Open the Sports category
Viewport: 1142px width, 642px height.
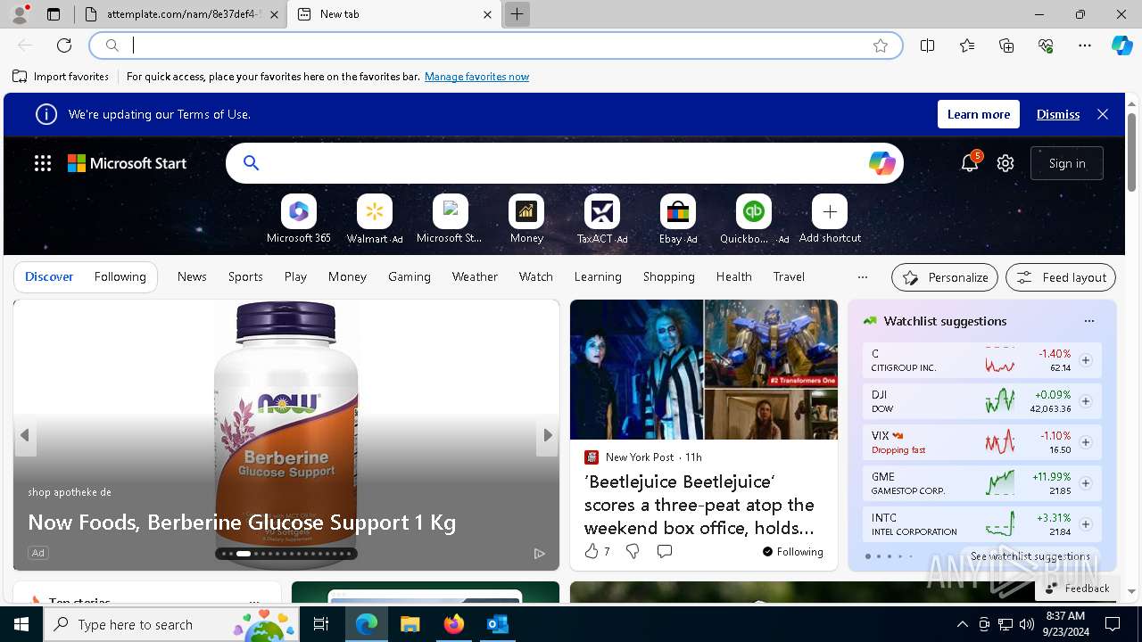tap(245, 277)
